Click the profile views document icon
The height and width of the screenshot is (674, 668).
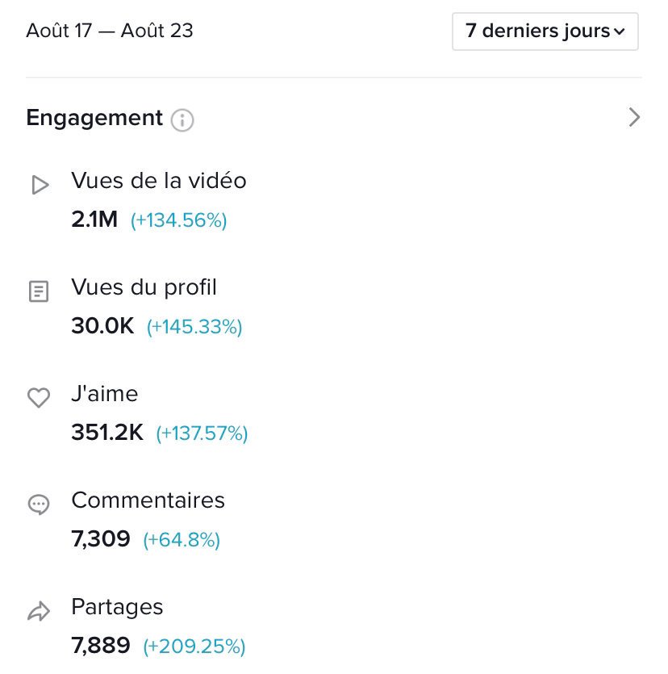pyautogui.click(x=39, y=291)
